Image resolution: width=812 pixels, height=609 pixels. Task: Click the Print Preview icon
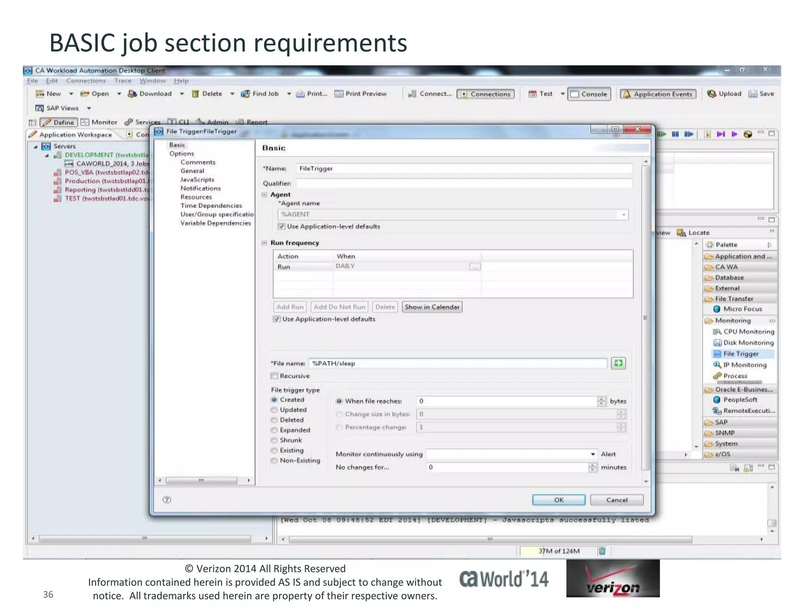tap(339, 94)
